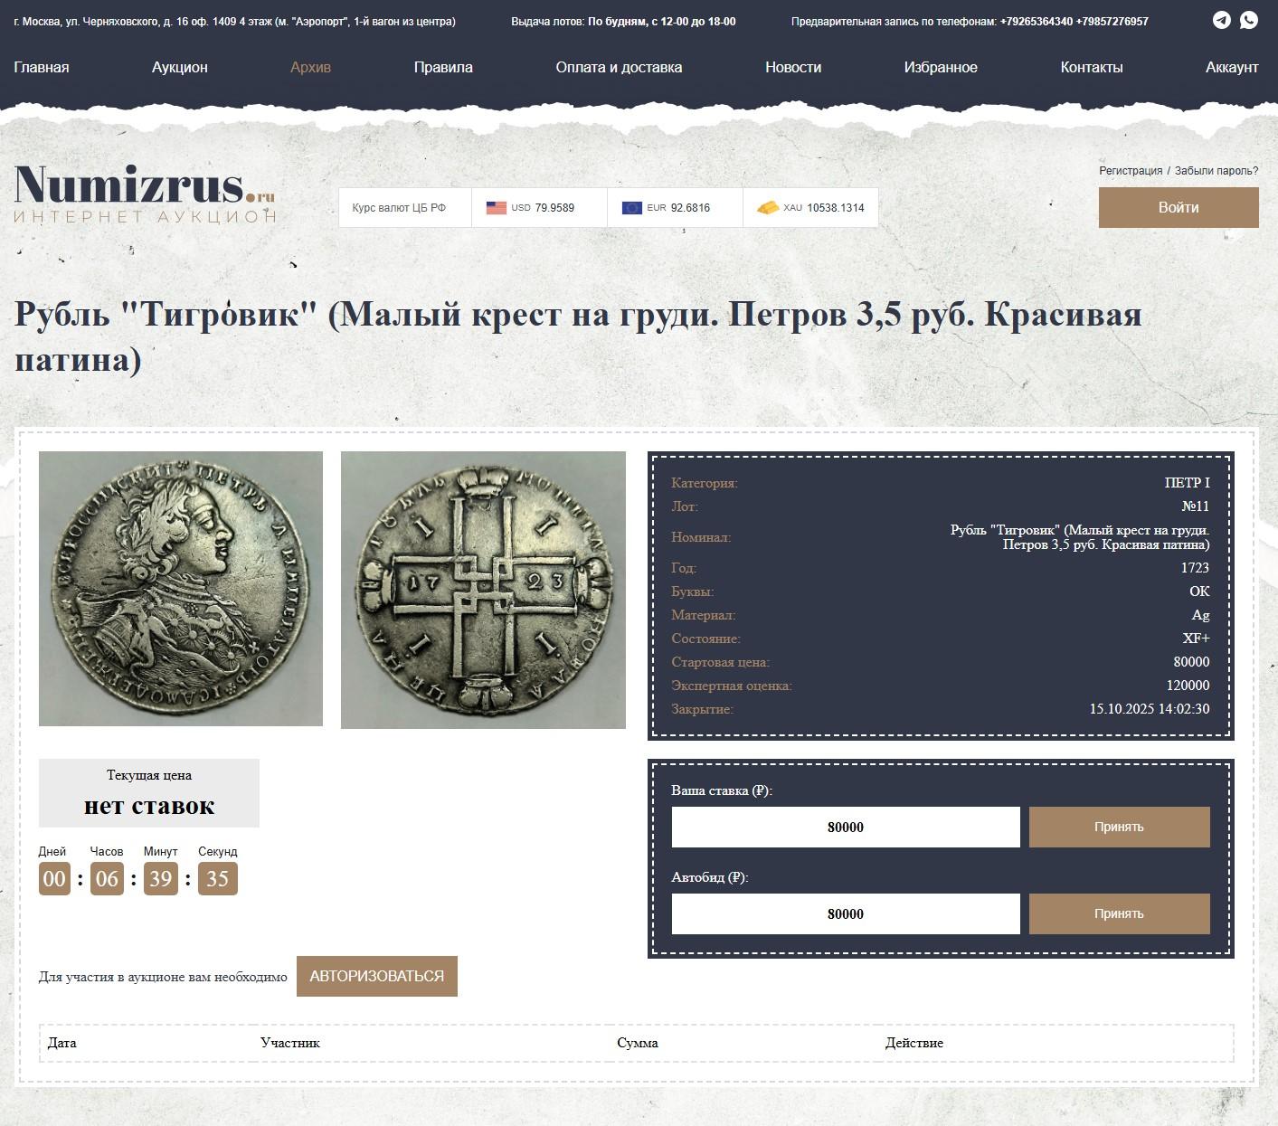
Task: Focus the Автобид input field
Action: pyautogui.click(x=846, y=913)
